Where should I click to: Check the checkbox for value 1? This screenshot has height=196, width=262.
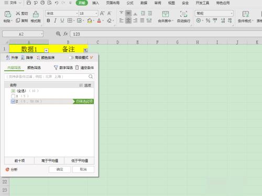pyautogui.click(x=13, y=96)
